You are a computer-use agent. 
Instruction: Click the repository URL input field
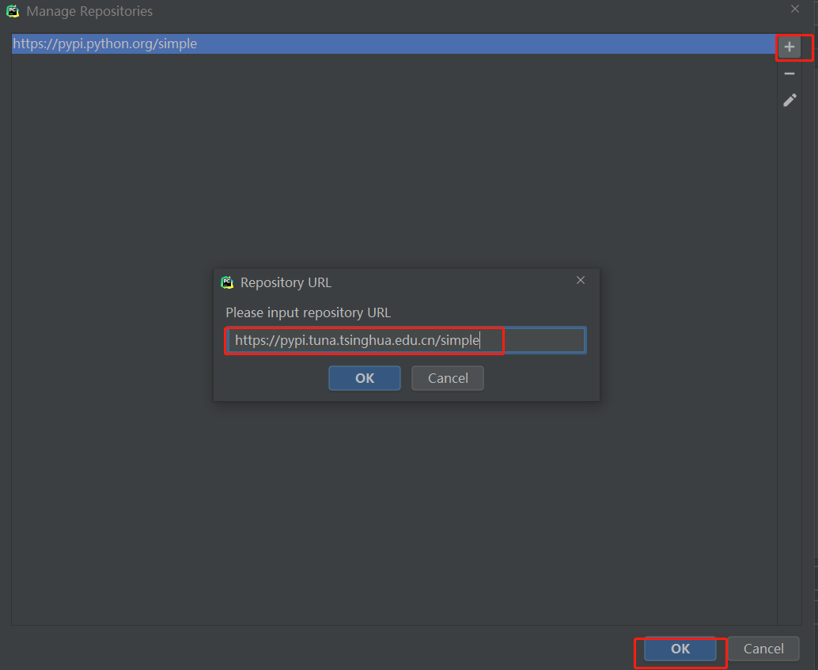[407, 340]
